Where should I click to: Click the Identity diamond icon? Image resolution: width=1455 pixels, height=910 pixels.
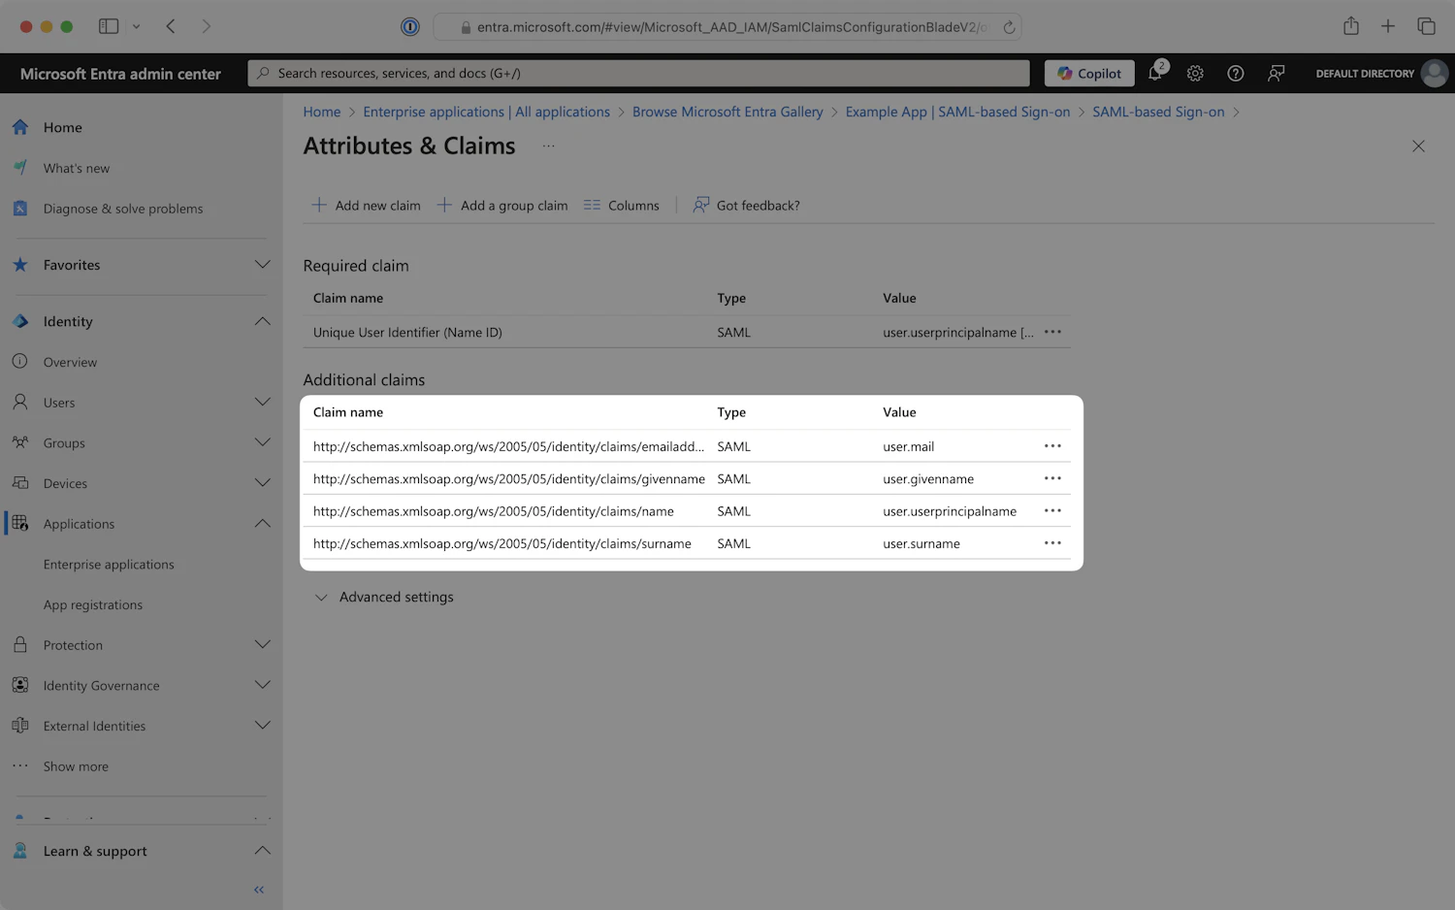20,321
